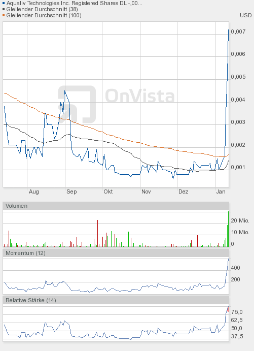Click the Sep month label
The height and width of the screenshot is (351, 254).
71,192
